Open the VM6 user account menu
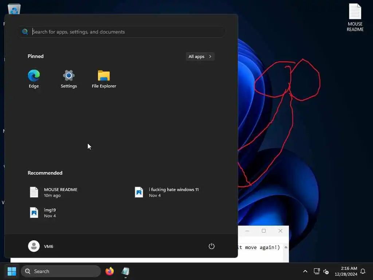 pyautogui.click(x=41, y=246)
